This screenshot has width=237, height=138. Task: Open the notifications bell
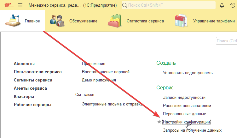(222, 5)
